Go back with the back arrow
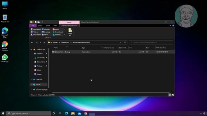The width and height of the screenshot is (207, 116). tap(32, 43)
